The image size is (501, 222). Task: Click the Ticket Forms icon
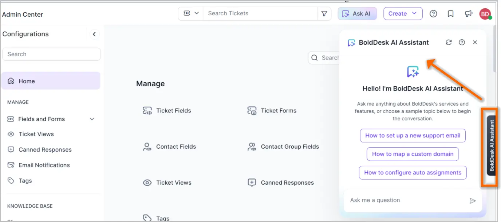tap(252, 111)
